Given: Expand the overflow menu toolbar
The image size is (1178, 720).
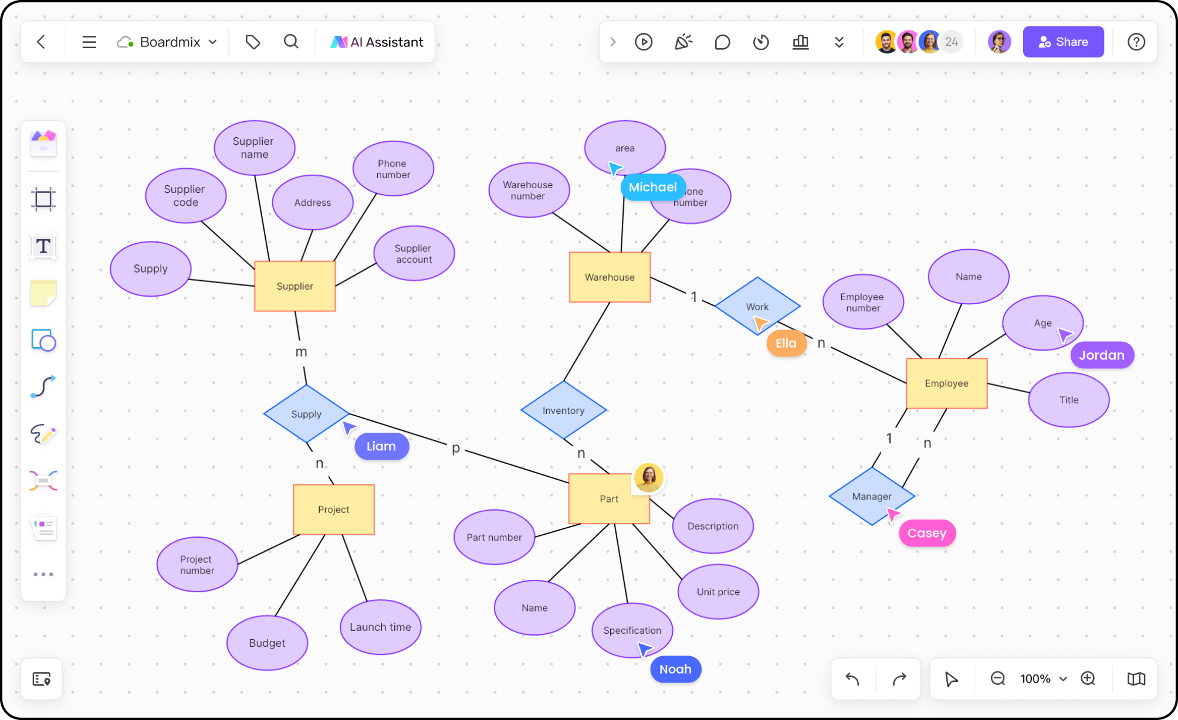Looking at the screenshot, I should [839, 41].
